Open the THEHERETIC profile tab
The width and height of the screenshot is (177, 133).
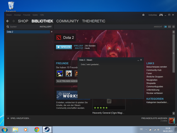(x=94, y=21)
